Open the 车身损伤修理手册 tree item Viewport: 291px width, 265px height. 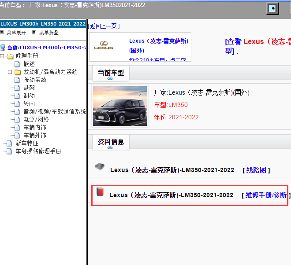[x=38, y=151]
